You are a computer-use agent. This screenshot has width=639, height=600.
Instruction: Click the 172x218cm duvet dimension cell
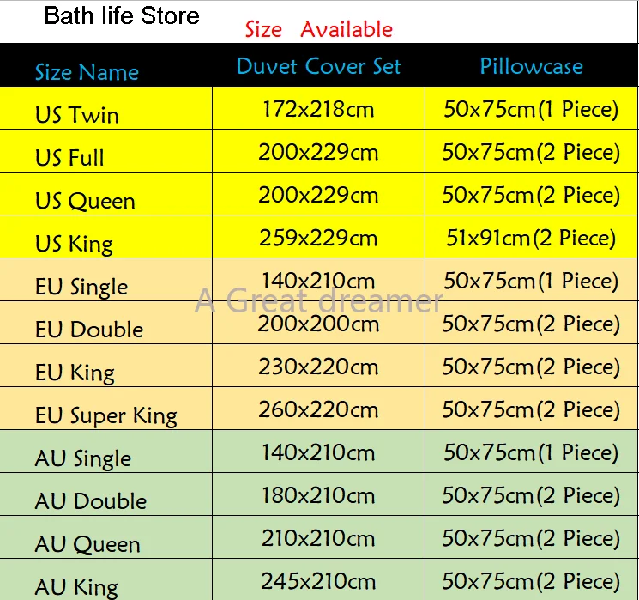pos(318,109)
